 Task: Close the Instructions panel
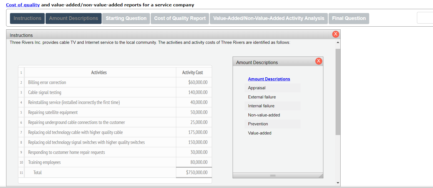point(336,34)
